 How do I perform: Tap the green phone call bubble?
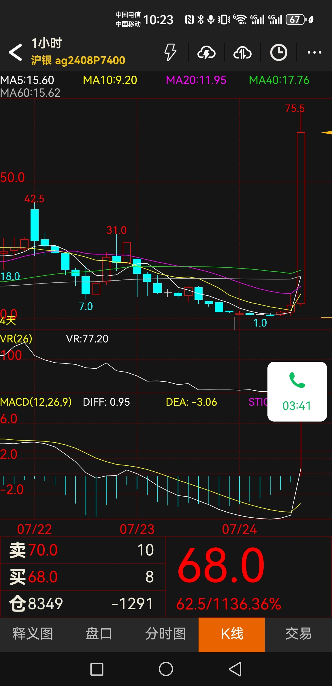coord(297,391)
